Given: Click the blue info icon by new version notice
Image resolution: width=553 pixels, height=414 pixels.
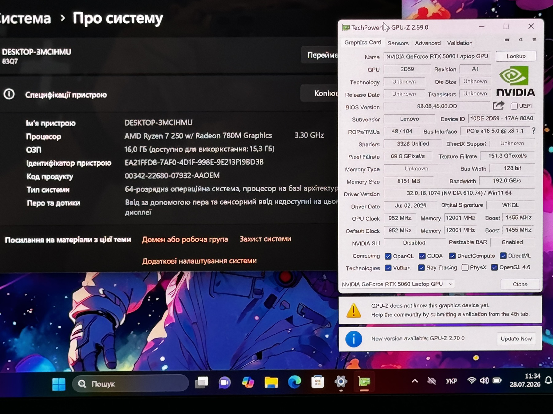Looking at the screenshot, I should [354, 339].
